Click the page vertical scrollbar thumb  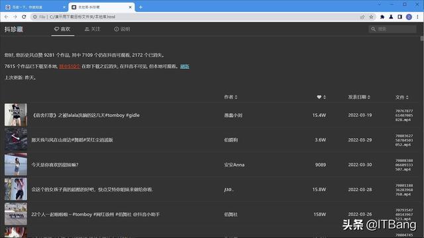[422, 38]
